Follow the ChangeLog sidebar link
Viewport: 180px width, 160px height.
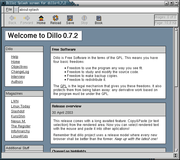pyautogui.click(x=20, y=72)
